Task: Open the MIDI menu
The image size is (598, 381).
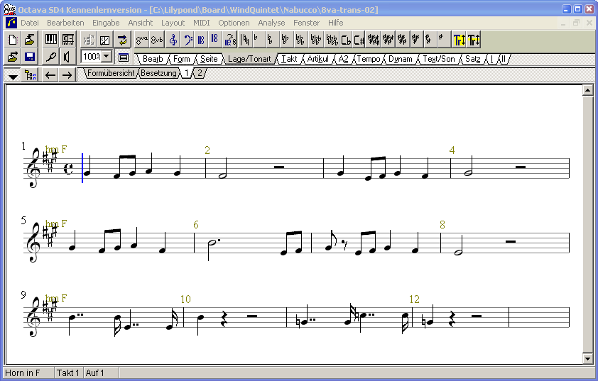Action: click(x=202, y=23)
